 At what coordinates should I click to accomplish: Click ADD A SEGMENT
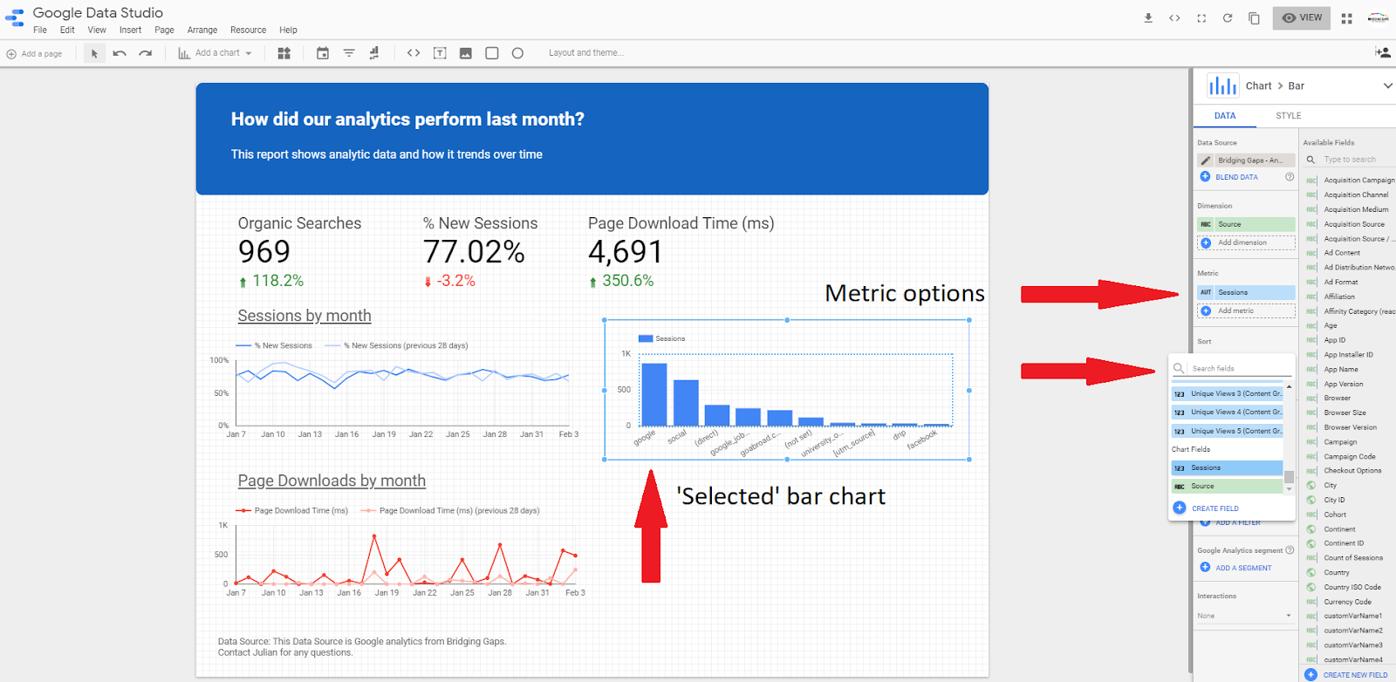[x=1235, y=568]
